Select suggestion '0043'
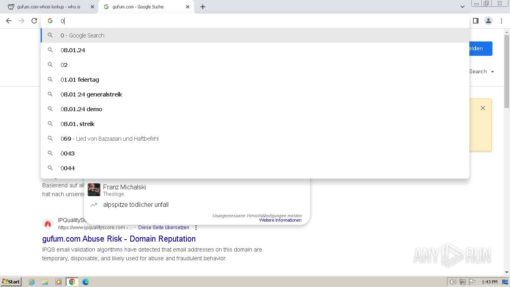Viewport: 510px width, 287px height. tap(255, 153)
